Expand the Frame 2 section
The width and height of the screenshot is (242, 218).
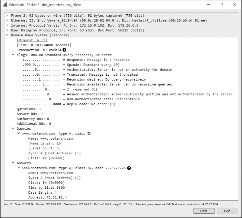pos(7,15)
